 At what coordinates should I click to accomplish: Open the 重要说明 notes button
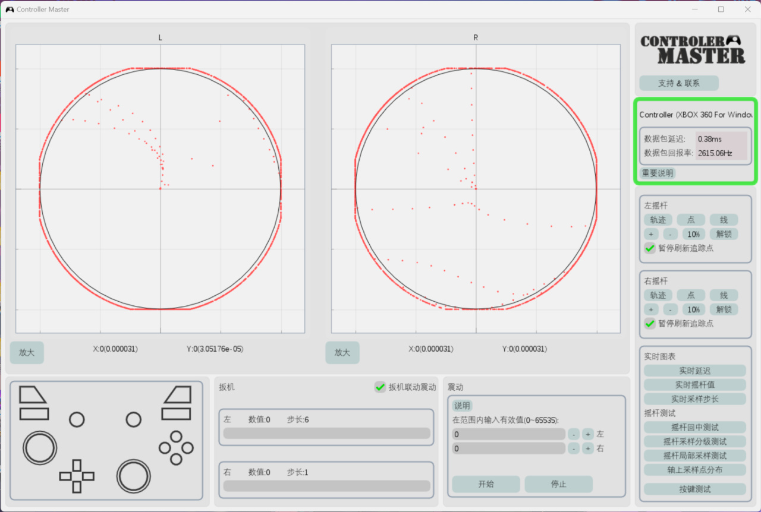(x=658, y=173)
